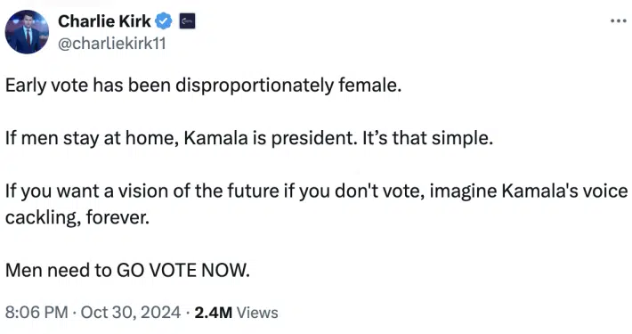
Task: Click the blue verified checkmark badge
Action: coord(164,21)
